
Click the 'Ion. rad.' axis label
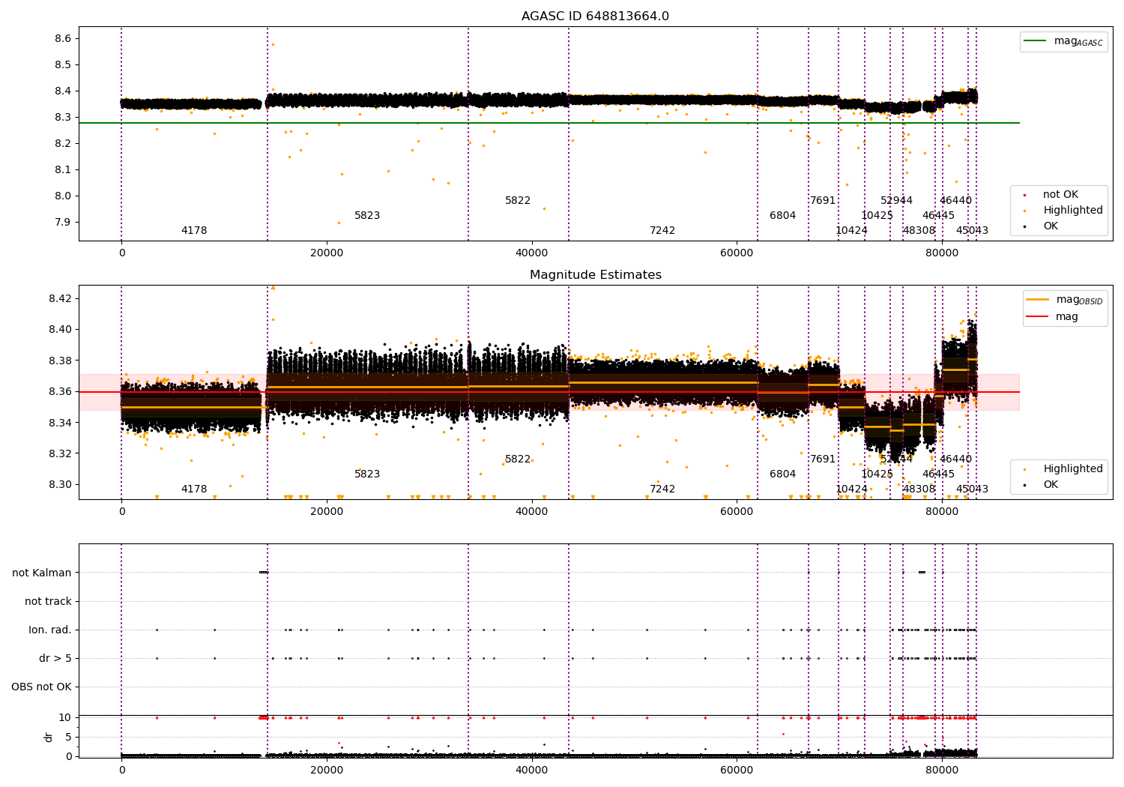tap(50, 630)
